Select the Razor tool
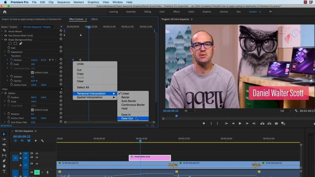The image size is (315, 177). point(4,150)
